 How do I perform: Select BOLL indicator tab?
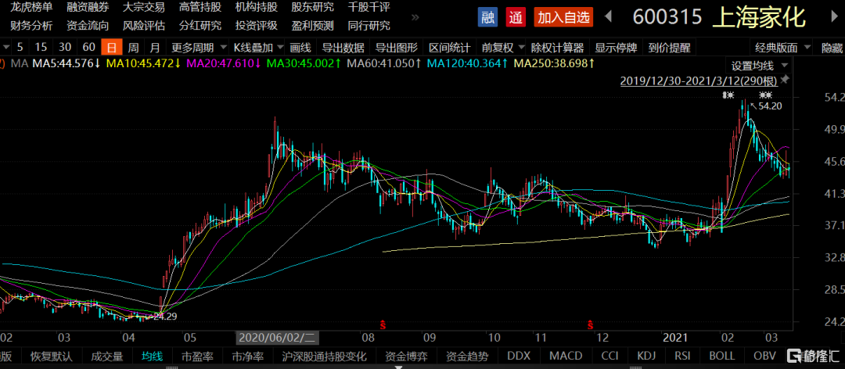click(722, 356)
